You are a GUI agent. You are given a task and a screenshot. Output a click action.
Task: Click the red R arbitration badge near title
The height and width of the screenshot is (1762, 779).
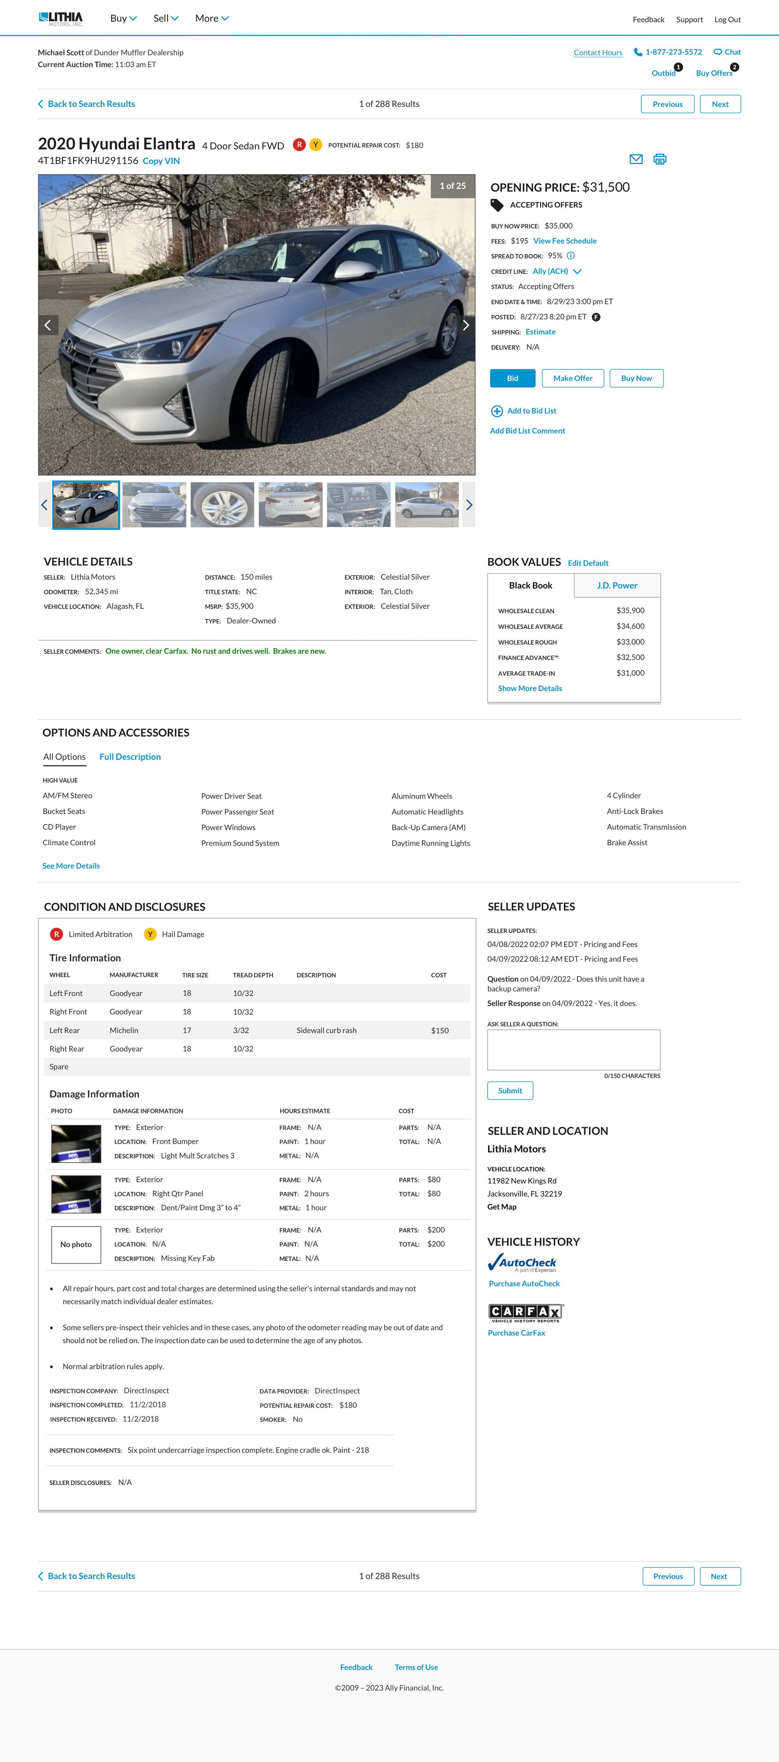[299, 145]
